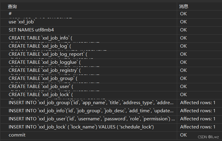Select the commit query row
The height and width of the screenshot is (141, 222).
[x=17, y=135]
